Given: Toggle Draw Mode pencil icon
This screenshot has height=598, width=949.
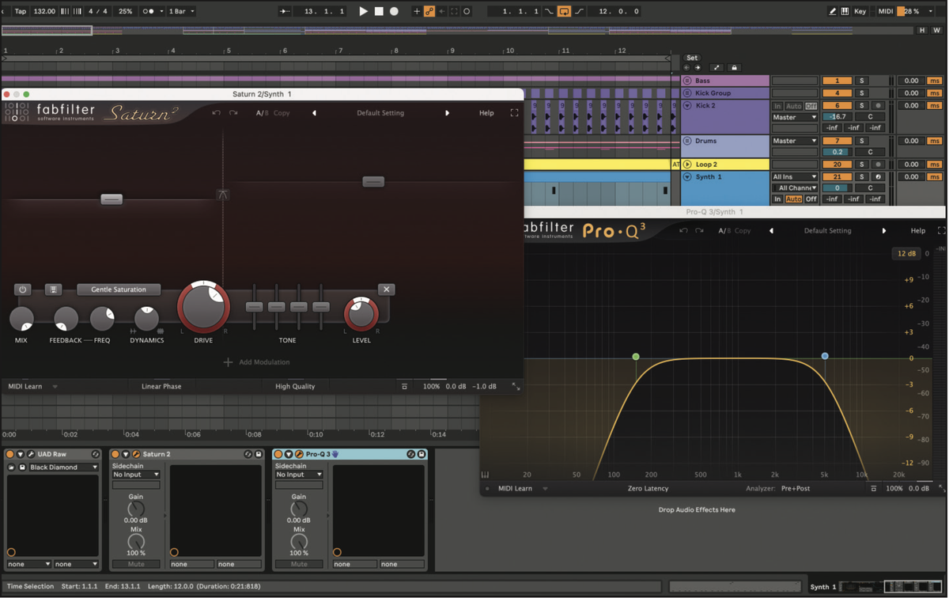Looking at the screenshot, I should (832, 11).
